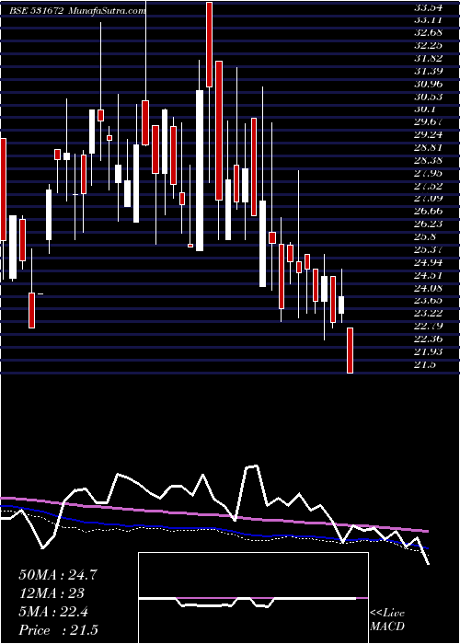Click the Price : 21.5 readout
This screenshot has width=460, height=644.
coord(58,630)
